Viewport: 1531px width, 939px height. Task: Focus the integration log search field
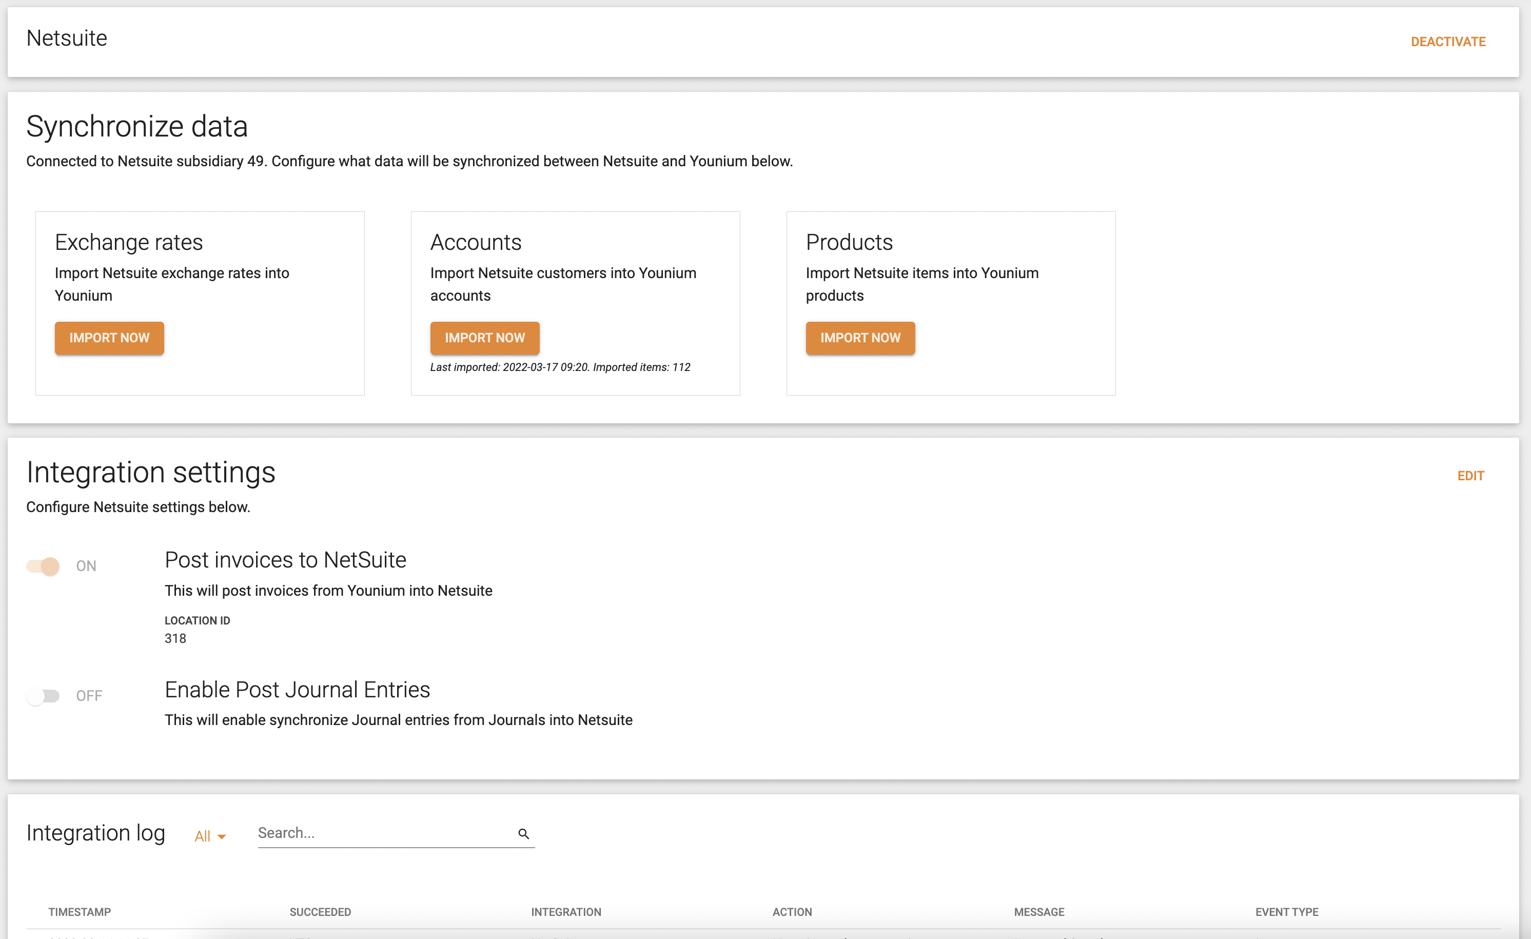click(x=382, y=833)
